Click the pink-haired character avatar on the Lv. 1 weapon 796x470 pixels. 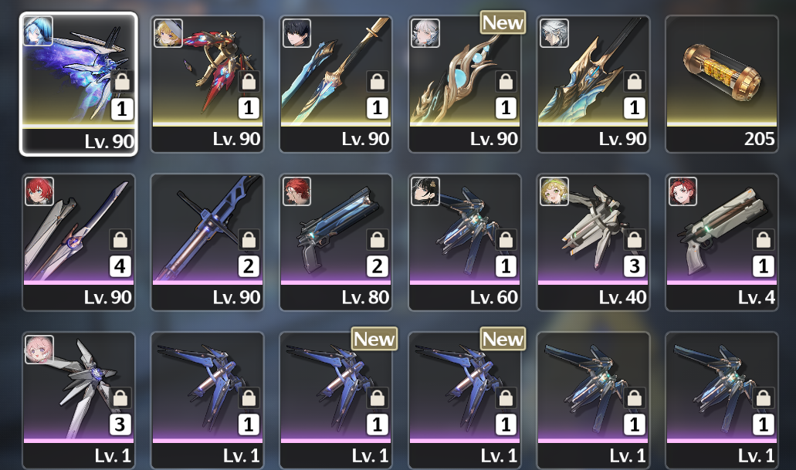pos(39,349)
